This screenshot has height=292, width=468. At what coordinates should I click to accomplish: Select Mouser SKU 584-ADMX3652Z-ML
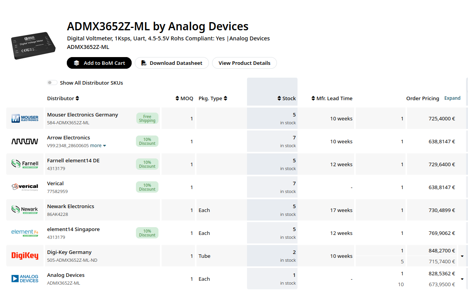coord(68,123)
